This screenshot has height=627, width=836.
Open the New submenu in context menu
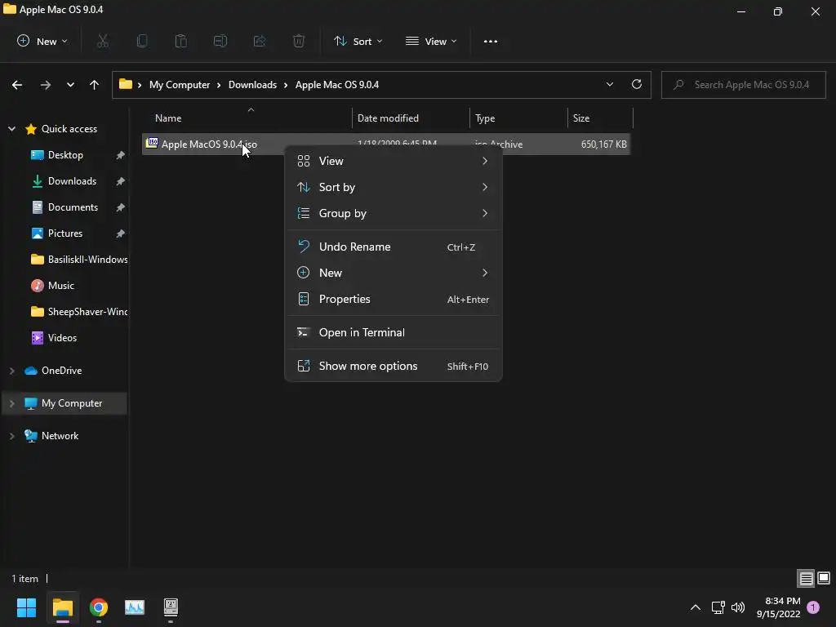(x=394, y=273)
